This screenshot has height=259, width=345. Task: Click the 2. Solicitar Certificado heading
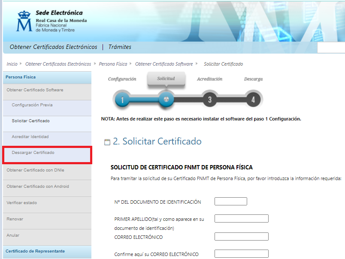[157, 141]
